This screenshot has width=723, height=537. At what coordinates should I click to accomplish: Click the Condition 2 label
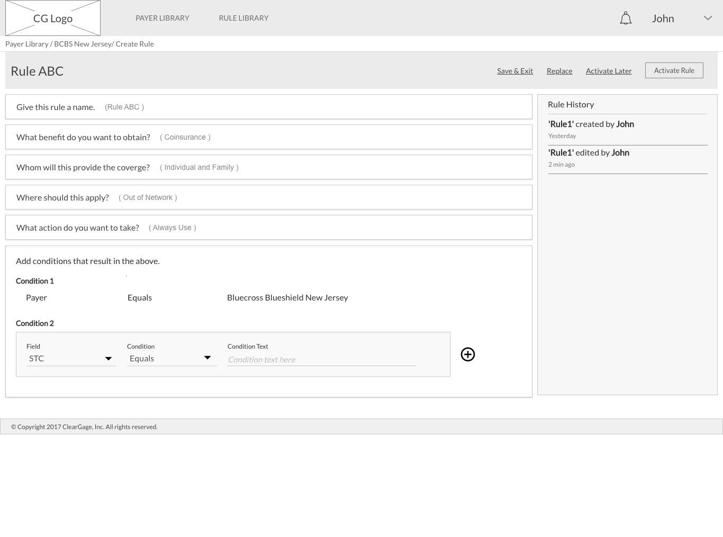pyautogui.click(x=35, y=323)
